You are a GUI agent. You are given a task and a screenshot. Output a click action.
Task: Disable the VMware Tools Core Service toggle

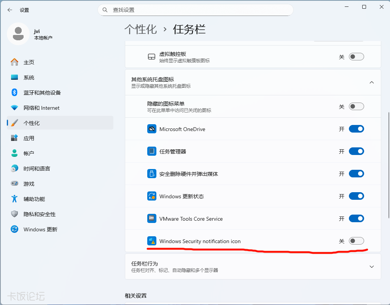(x=356, y=218)
